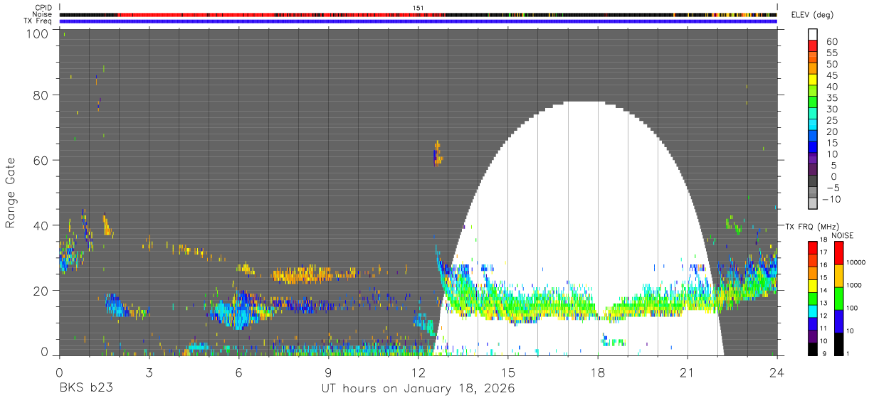
Task: Click the 80 tick on Range Gate axis
Action: tap(41, 95)
